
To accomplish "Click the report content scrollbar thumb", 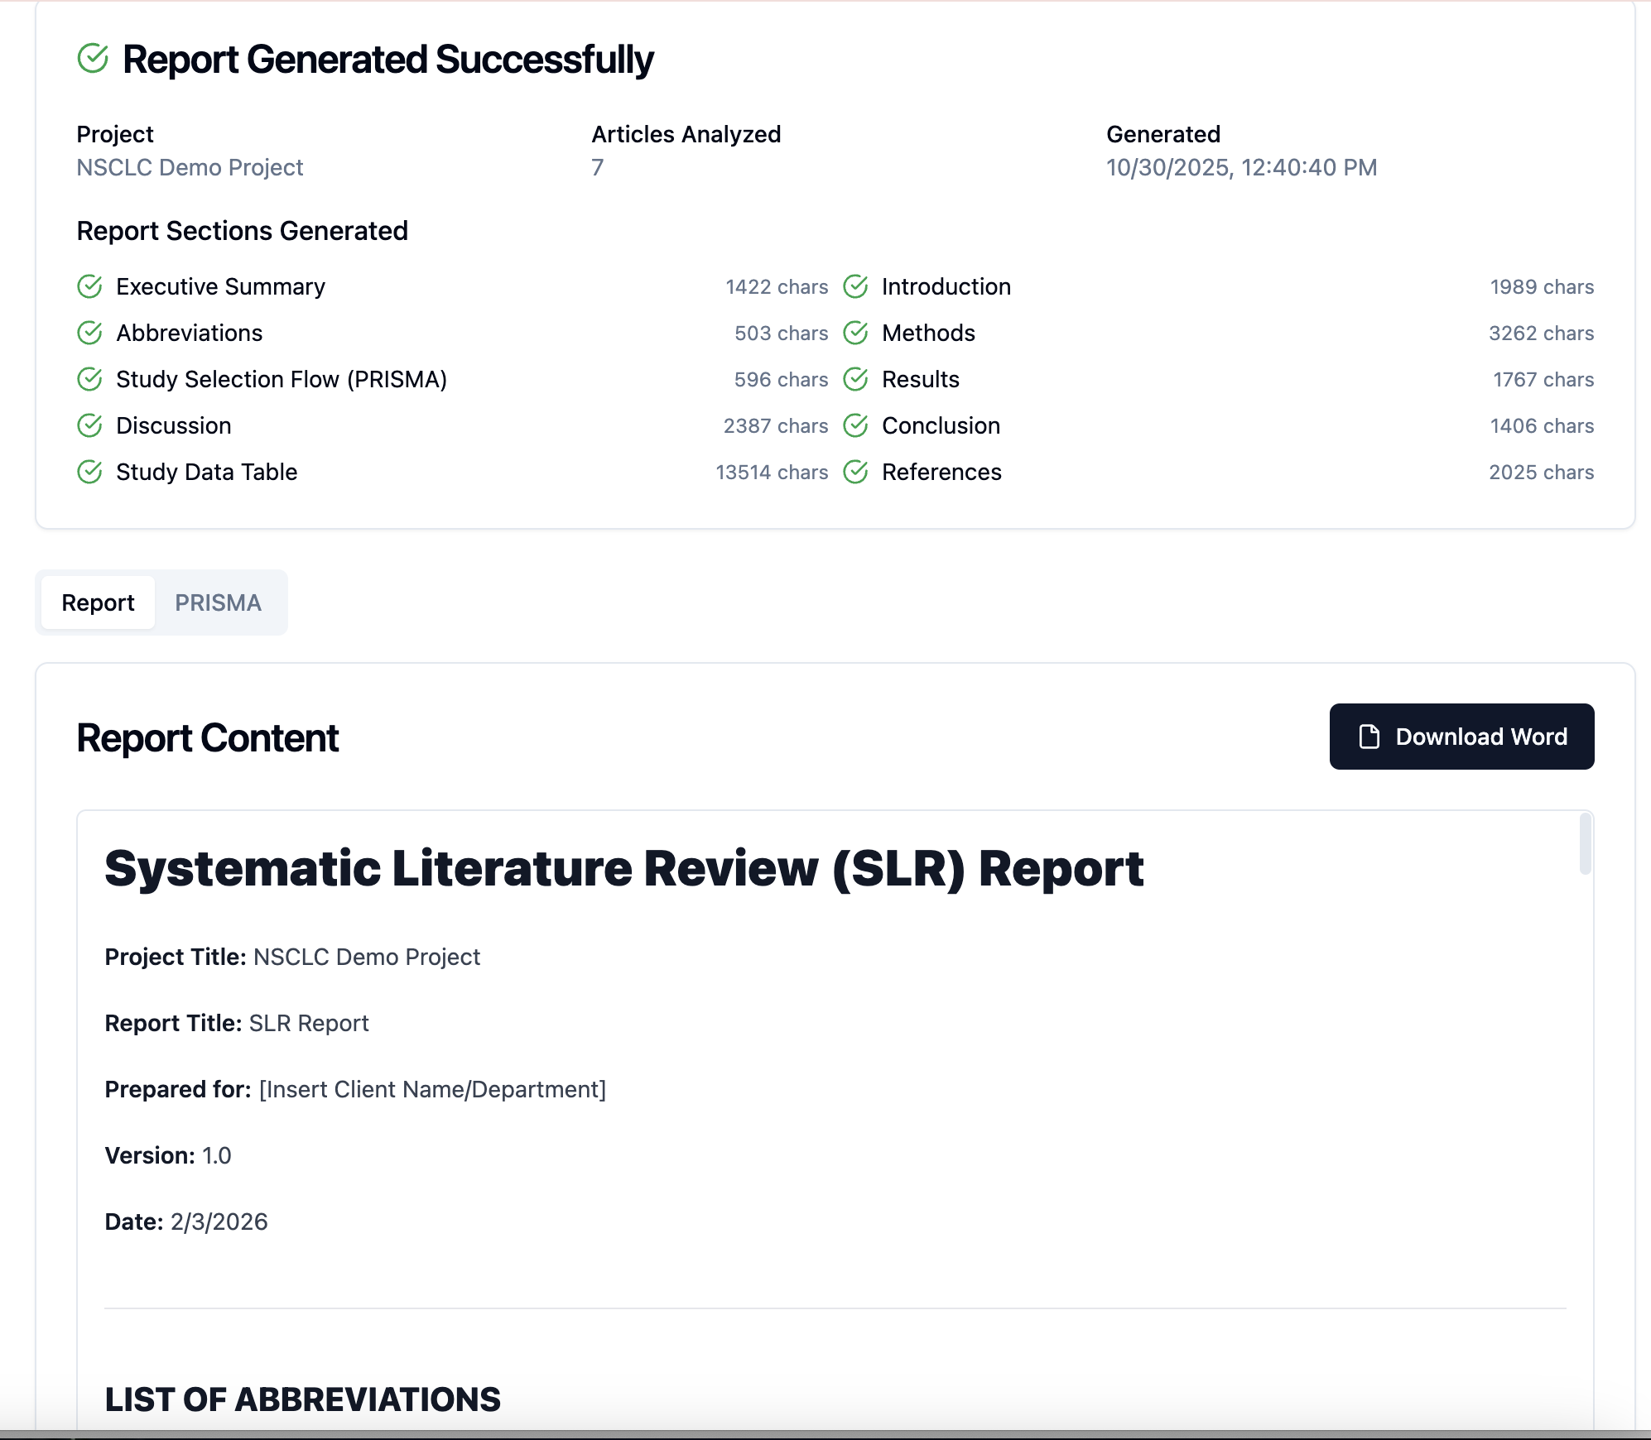I will (x=1585, y=844).
